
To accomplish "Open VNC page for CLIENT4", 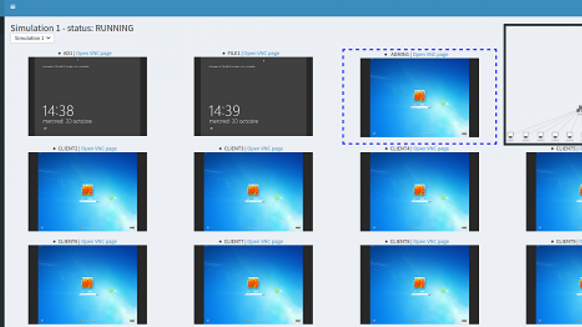I will [431, 148].
